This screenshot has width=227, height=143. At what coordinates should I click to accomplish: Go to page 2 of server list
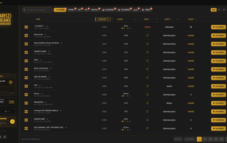pyautogui.click(x=205, y=139)
